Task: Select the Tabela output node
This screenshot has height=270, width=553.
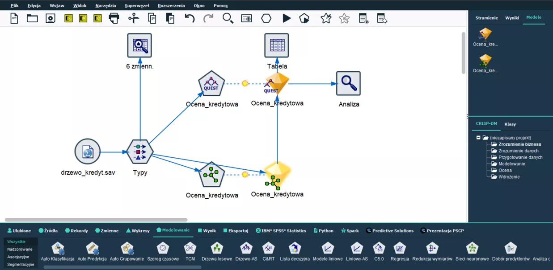Action: pyautogui.click(x=276, y=45)
